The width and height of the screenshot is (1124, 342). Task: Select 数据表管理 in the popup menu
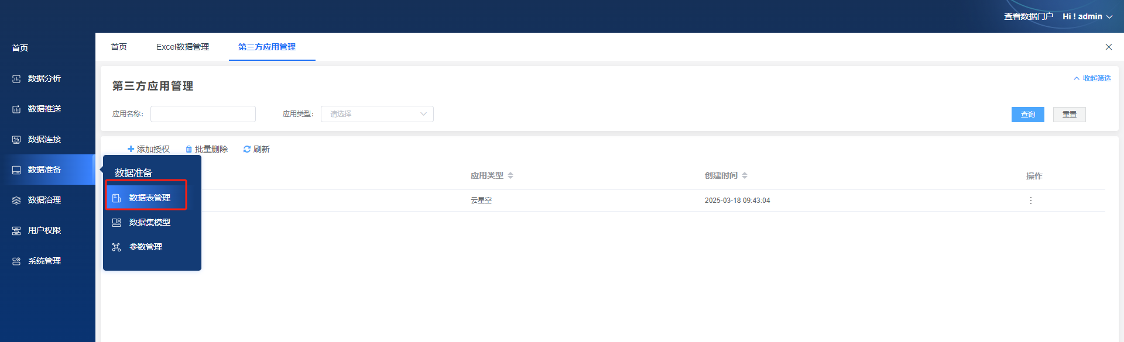pos(149,198)
